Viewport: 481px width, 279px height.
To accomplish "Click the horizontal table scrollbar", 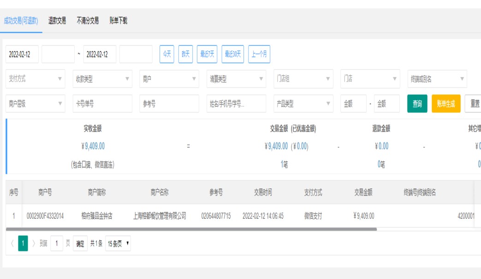I will tap(191, 229).
